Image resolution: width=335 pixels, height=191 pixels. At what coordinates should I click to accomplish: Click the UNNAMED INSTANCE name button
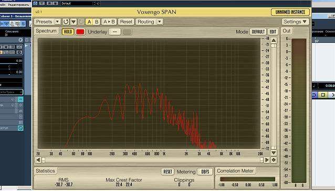pos(290,12)
